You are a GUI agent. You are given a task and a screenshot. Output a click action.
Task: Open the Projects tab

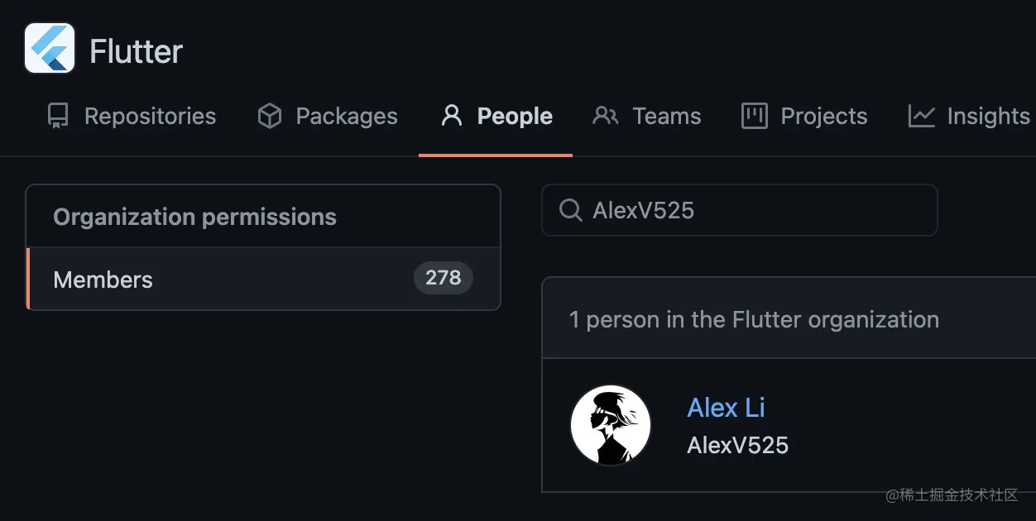tap(823, 117)
